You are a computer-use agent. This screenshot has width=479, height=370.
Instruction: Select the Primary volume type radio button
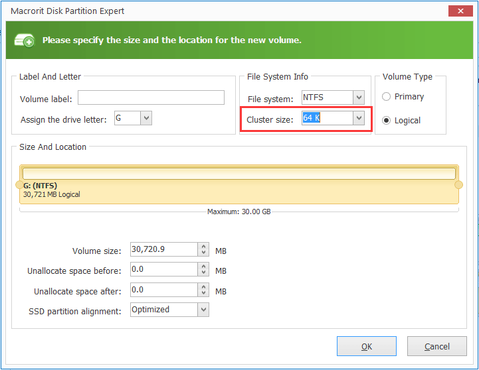[386, 97]
